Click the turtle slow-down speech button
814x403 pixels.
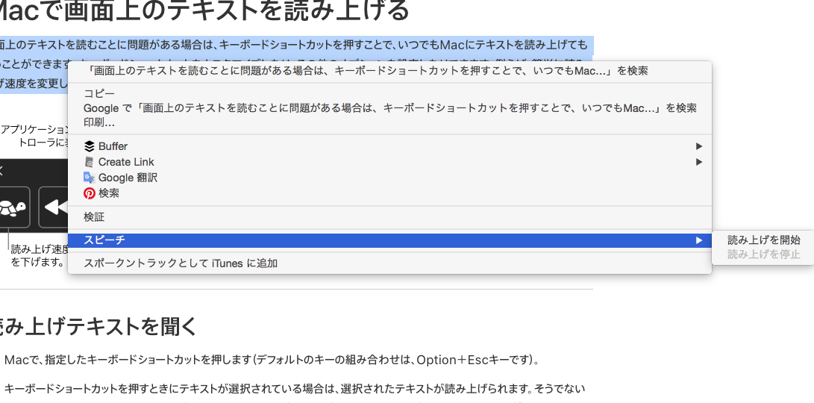14,207
